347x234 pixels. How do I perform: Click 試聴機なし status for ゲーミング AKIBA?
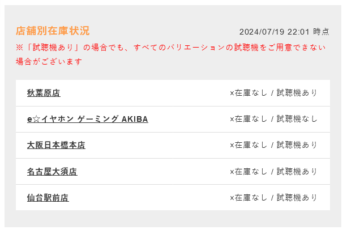coord(297,119)
